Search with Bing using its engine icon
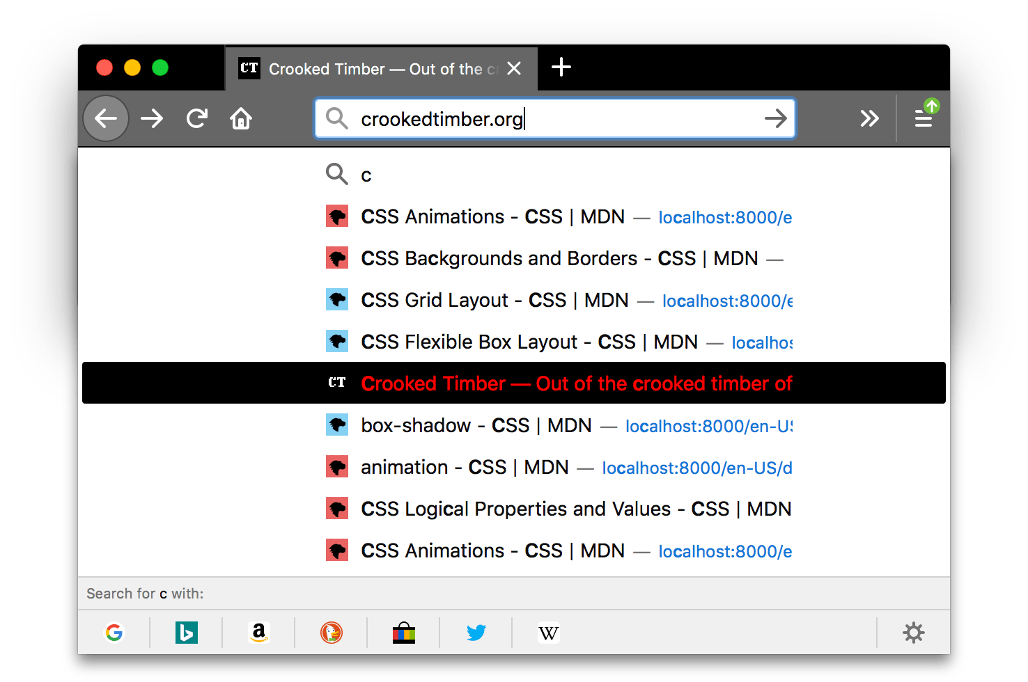The width and height of the screenshot is (1028, 682). (x=186, y=633)
